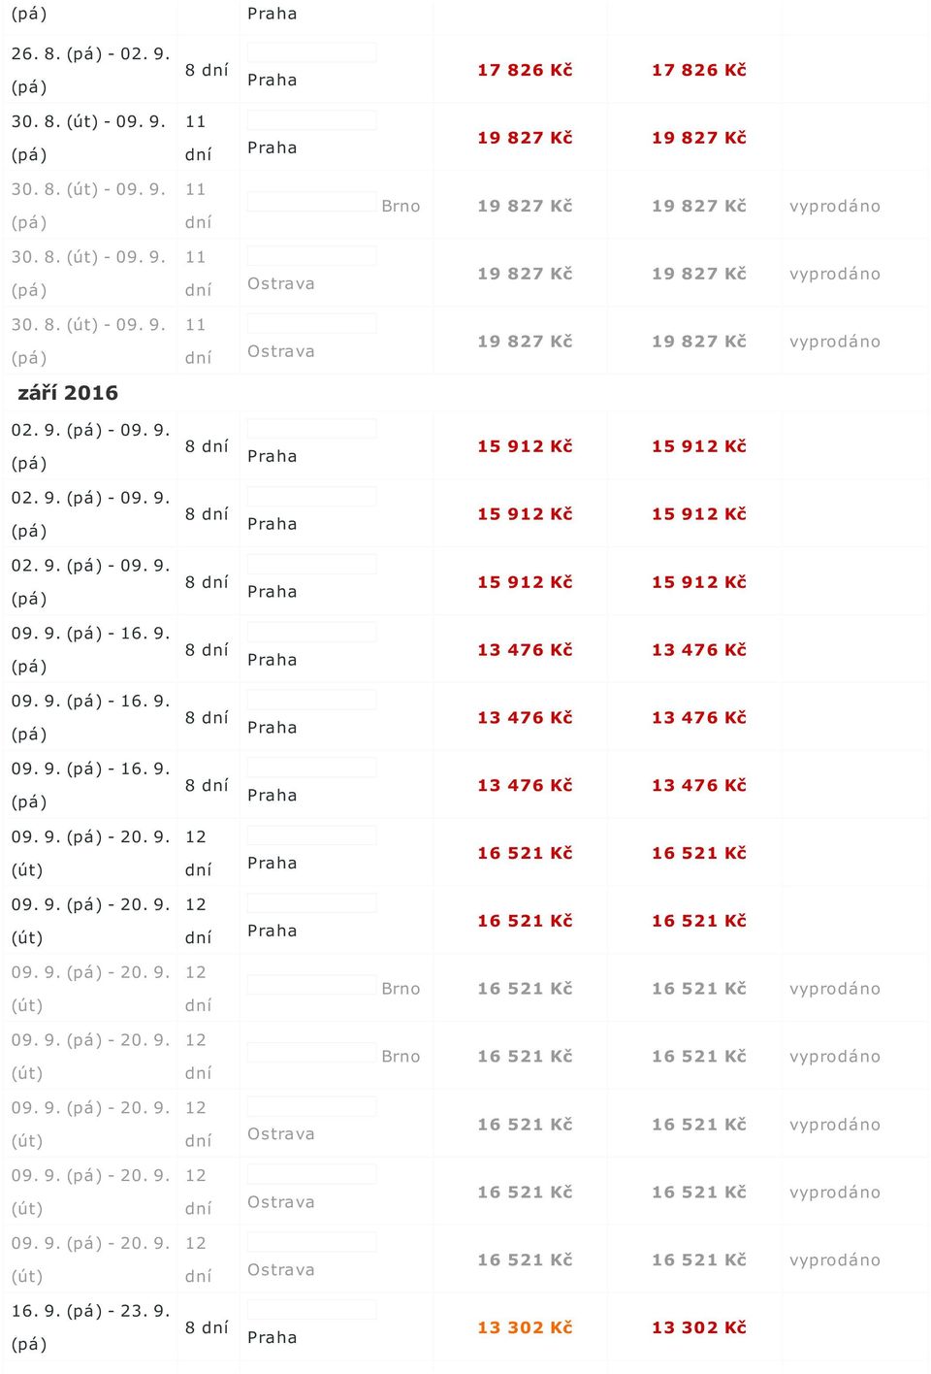Screen dimensions: 931x1374
Task: Choose Praha in the 26. 8. row
Action: pos(273,80)
